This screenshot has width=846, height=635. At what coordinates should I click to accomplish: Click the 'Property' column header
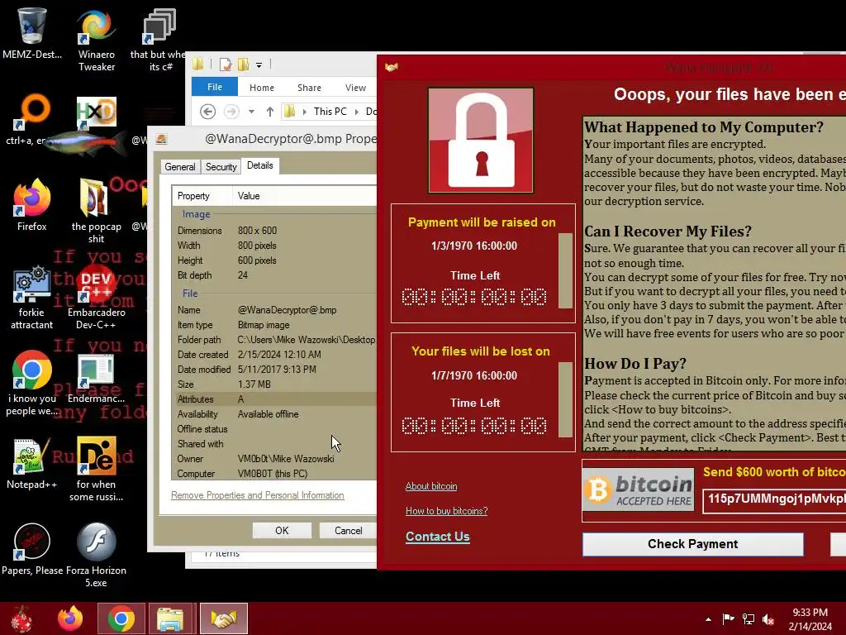tap(202, 196)
